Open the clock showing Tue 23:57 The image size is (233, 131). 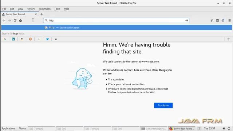click(x=210, y=128)
